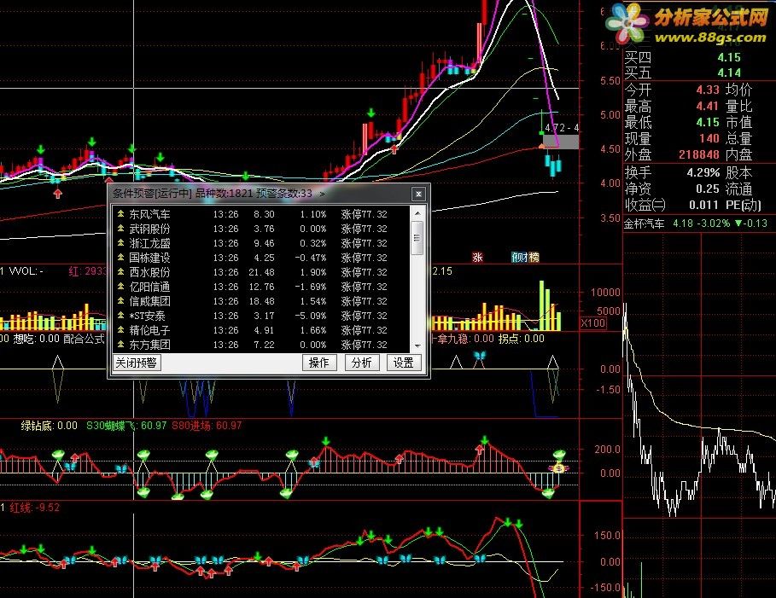Click the 今开 value 4.33
Image resolution: width=776 pixels, height=598 pixels.
(707, 90)
